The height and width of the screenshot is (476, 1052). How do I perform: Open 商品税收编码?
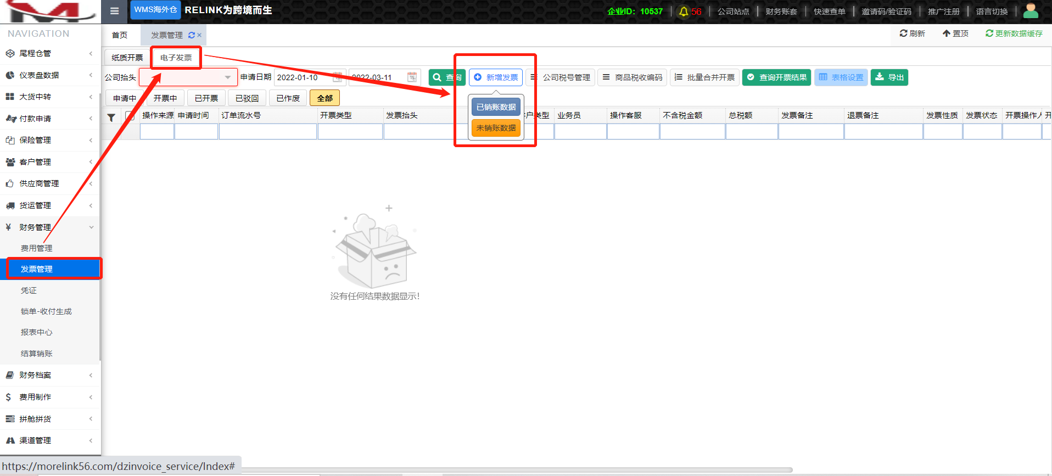[x=633, y=77]
